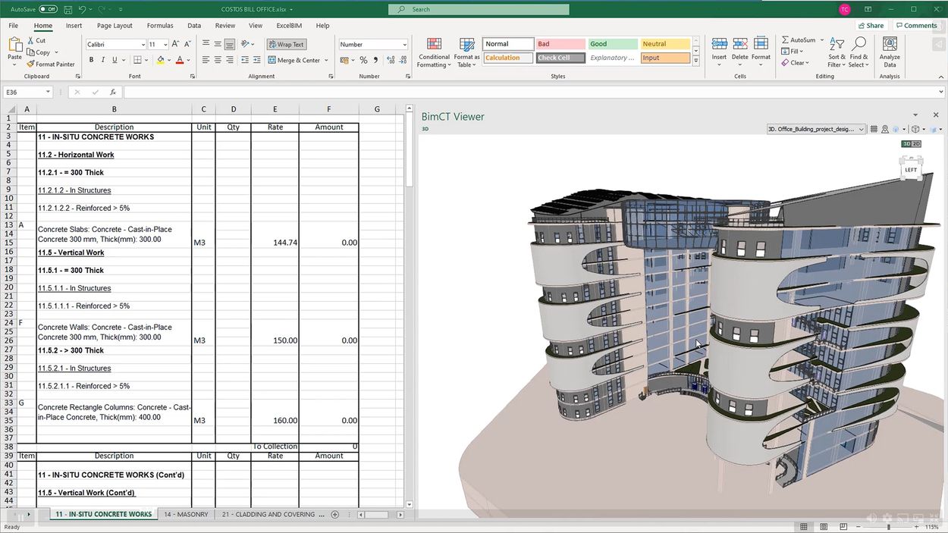Viewport: 948px width, 533px height.
Task: Switch the viewer to 2D mode
Action: (x=916, y=143)
